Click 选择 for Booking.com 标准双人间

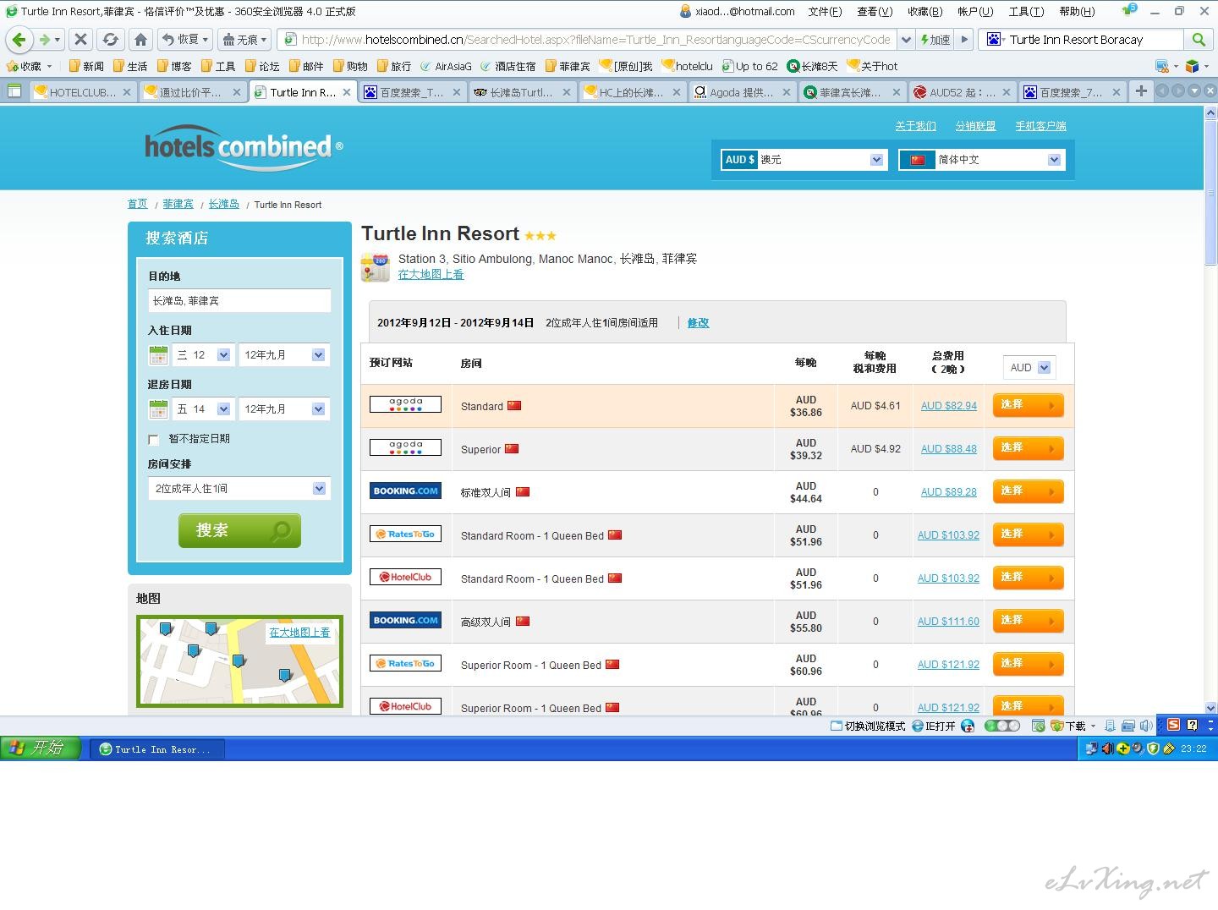[1028, 491]
